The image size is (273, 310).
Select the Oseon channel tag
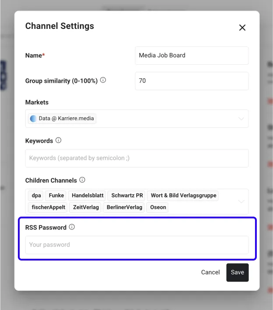click(158, 207)
